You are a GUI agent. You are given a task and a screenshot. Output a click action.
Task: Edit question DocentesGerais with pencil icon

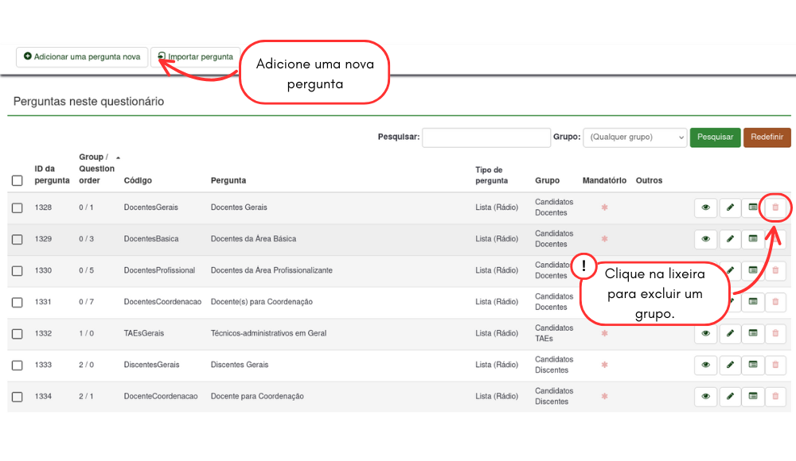730,207
